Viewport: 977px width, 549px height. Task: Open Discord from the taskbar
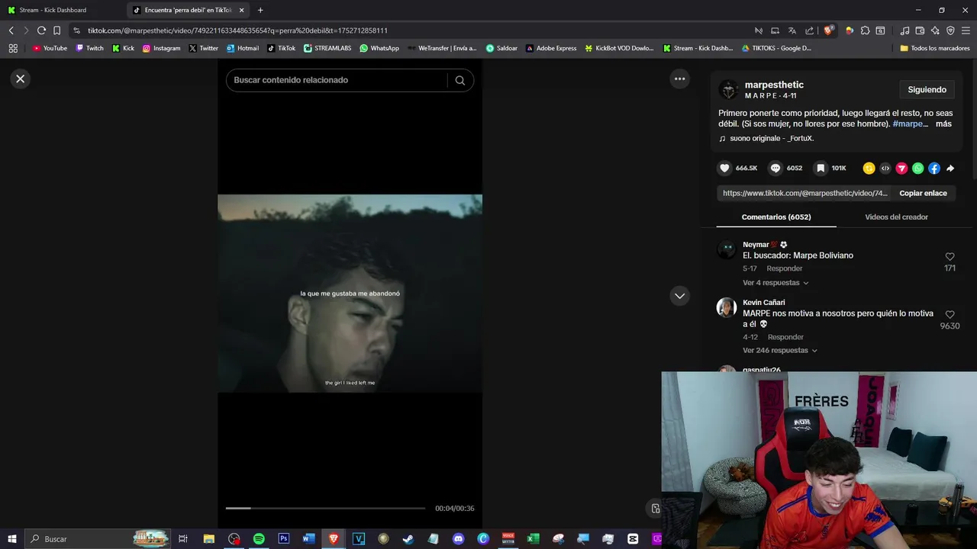point(458,538)
